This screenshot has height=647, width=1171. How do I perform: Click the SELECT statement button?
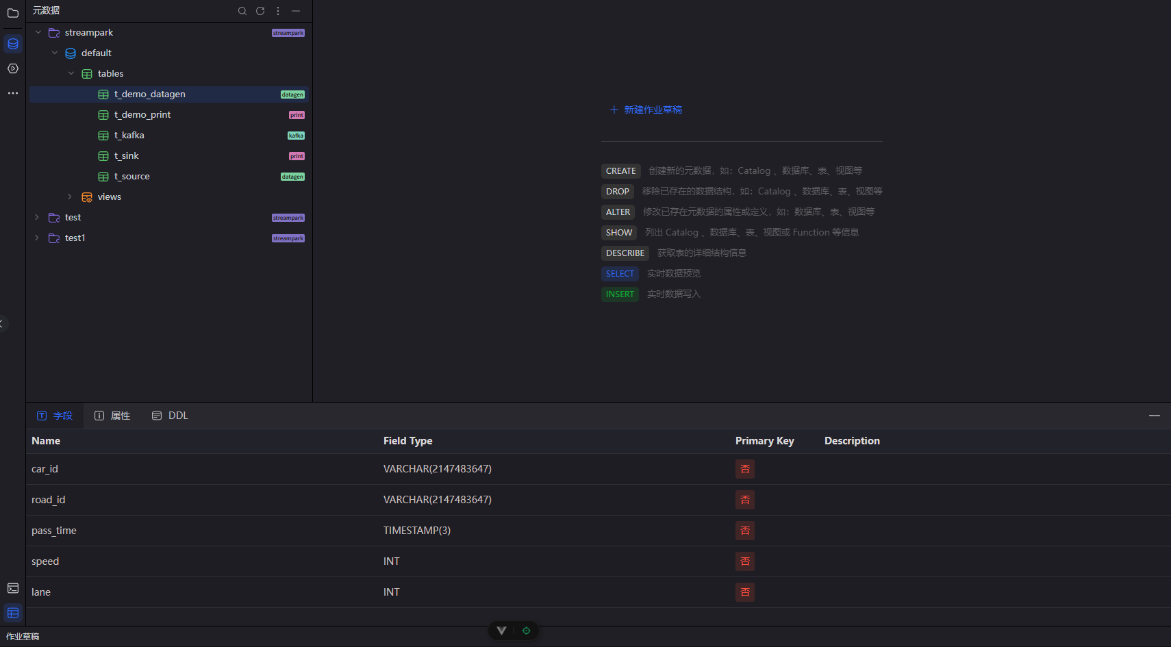tap(620, 274)
